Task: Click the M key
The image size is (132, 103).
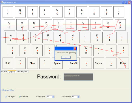Action: point(86,51)
